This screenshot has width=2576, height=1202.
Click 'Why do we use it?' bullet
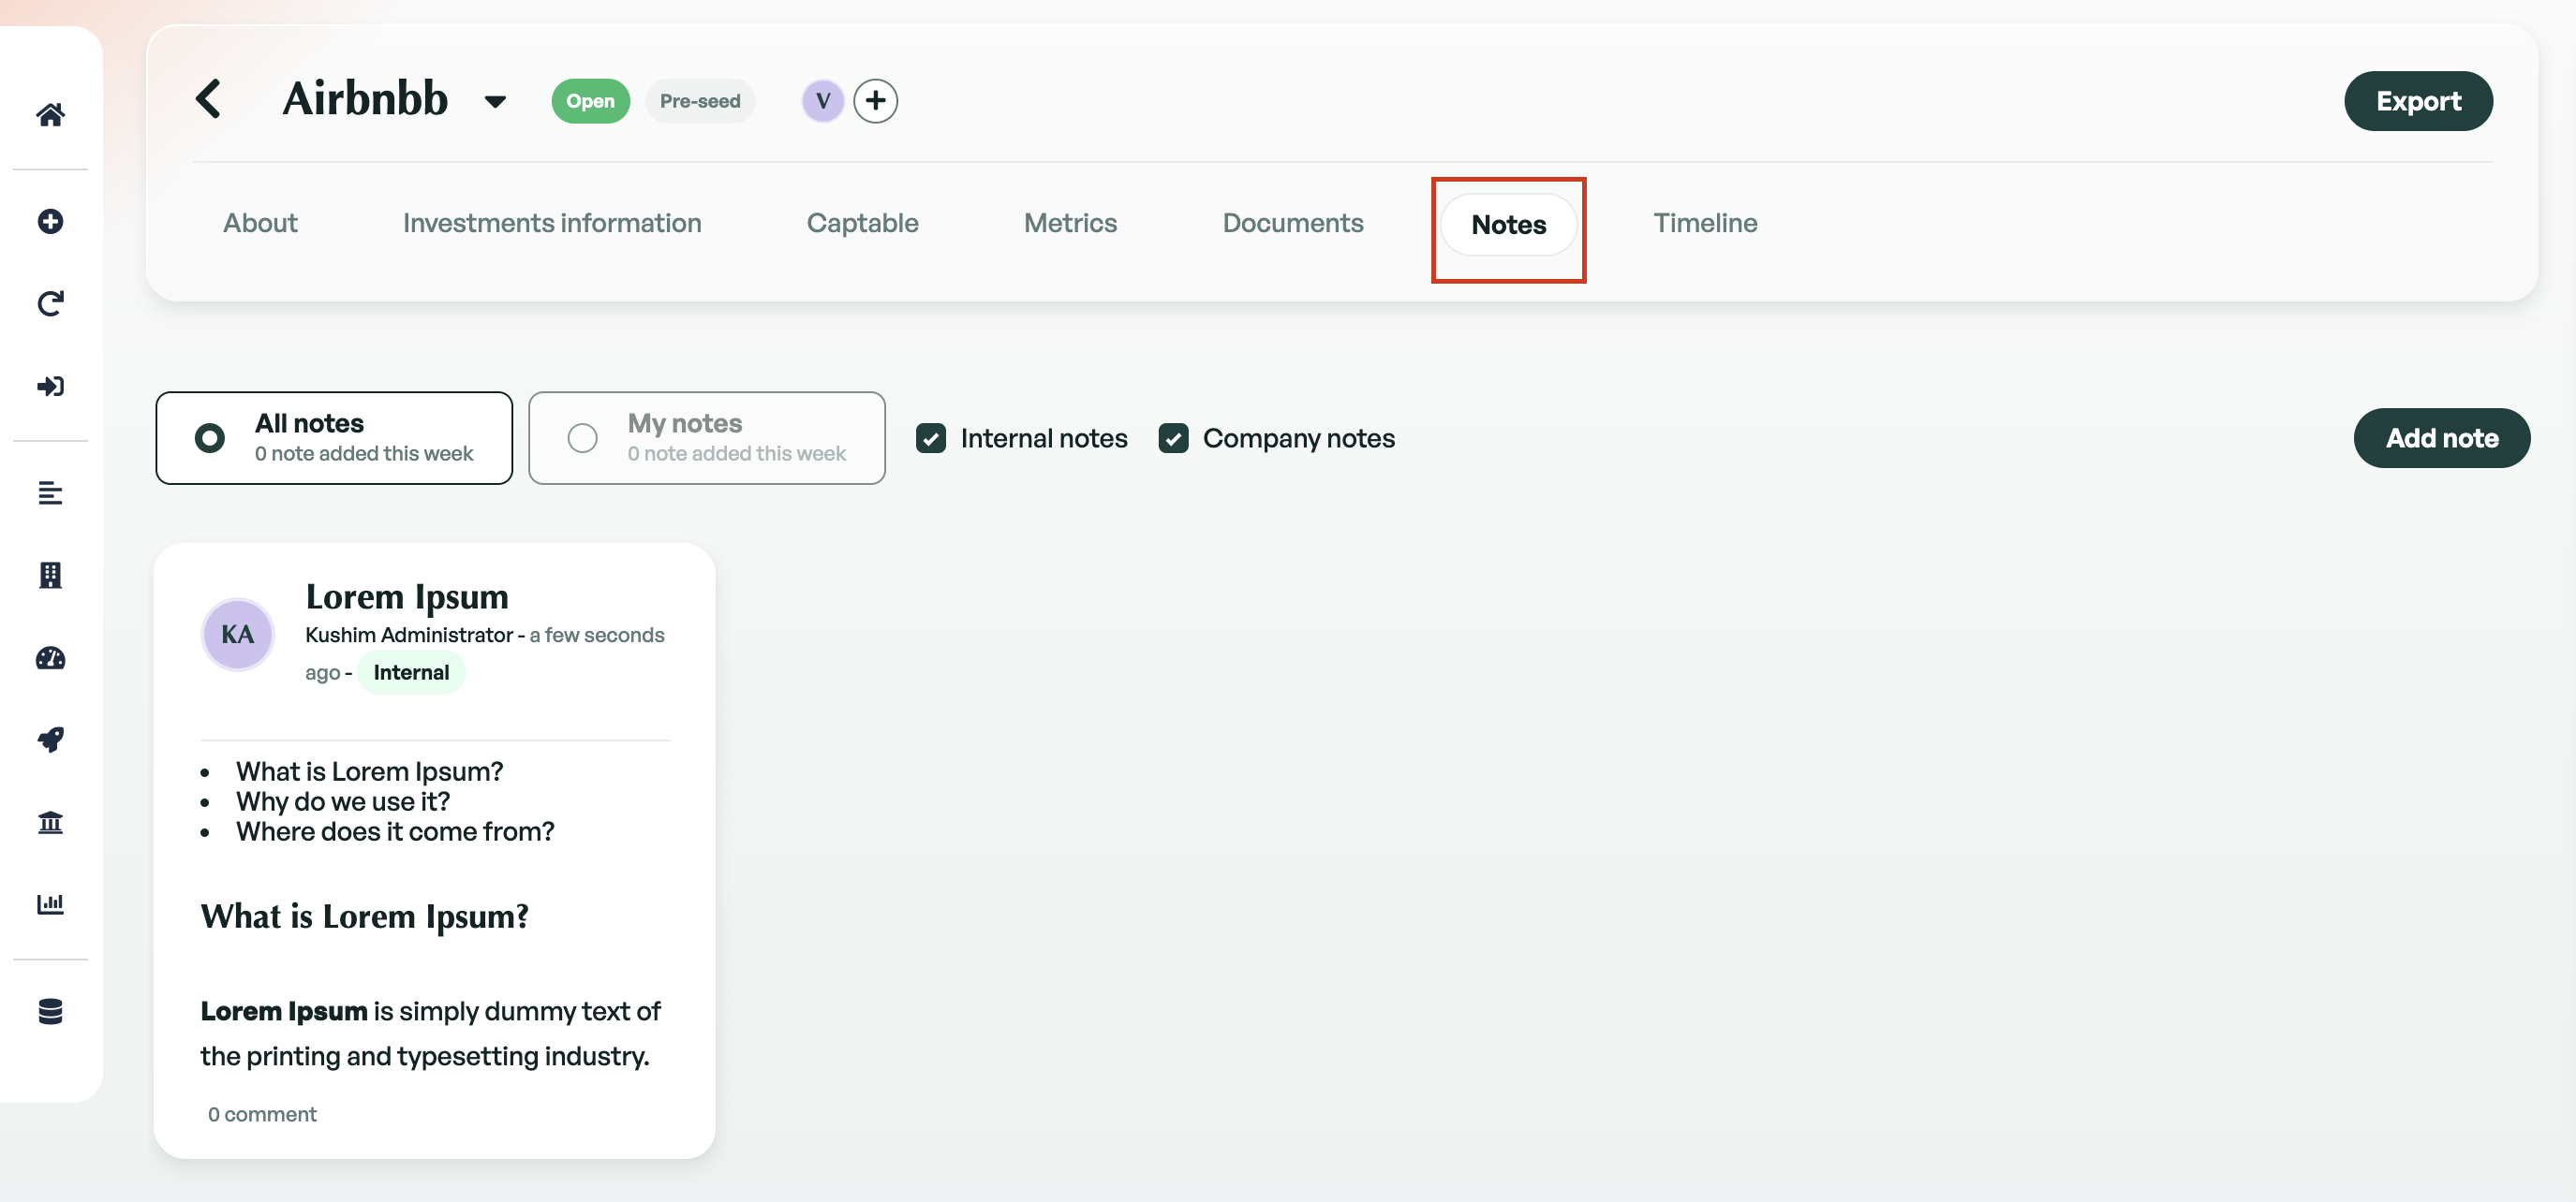coord(343,801)
